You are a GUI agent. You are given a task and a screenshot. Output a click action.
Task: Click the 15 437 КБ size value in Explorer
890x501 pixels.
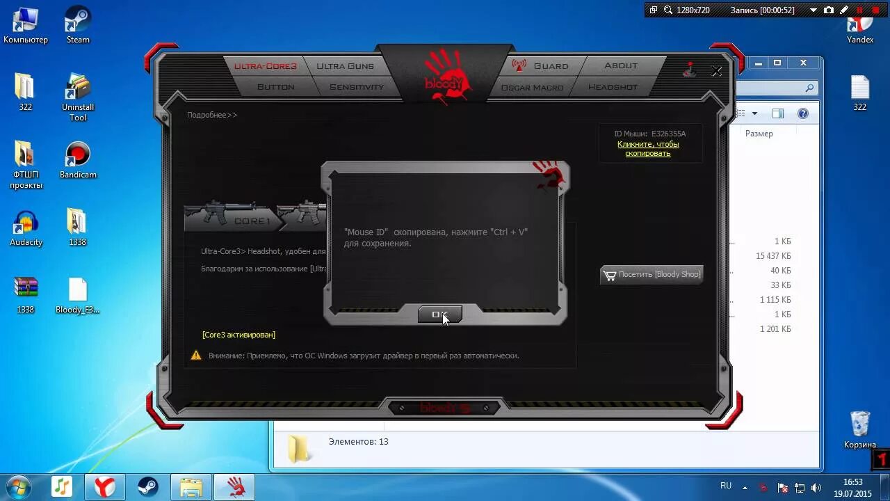(773, 256)
